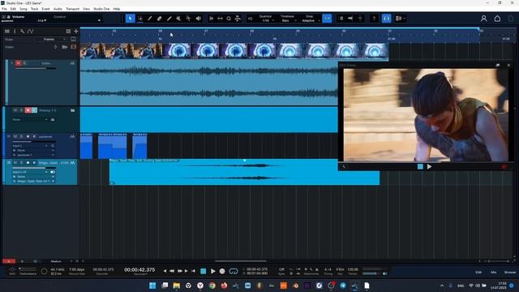Click the Magic Spell track volume fader
Screen dimensions: 519x292
(34, 168)
